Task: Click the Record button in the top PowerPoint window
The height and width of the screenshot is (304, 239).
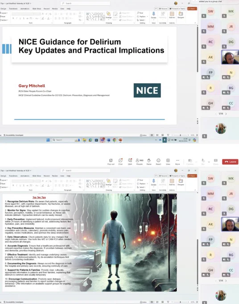Action: point(163,9)
